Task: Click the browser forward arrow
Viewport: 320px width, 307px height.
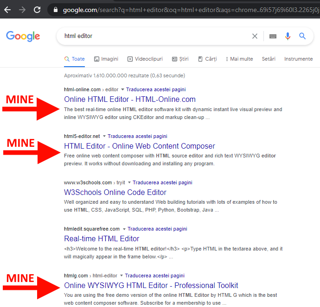Action: (22, 10)
